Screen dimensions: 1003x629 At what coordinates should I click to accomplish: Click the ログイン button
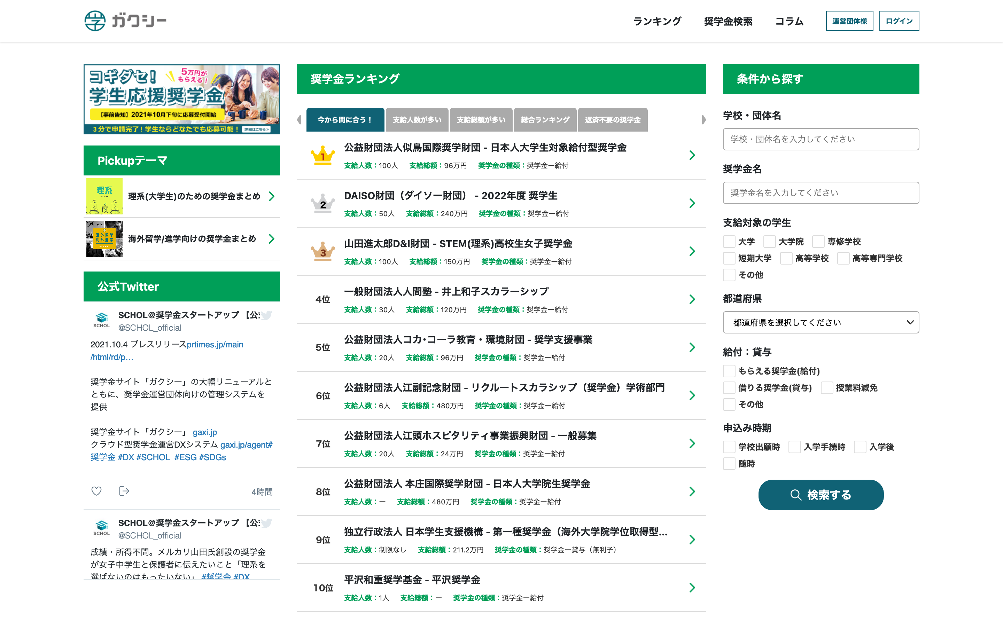pos(899,21)
